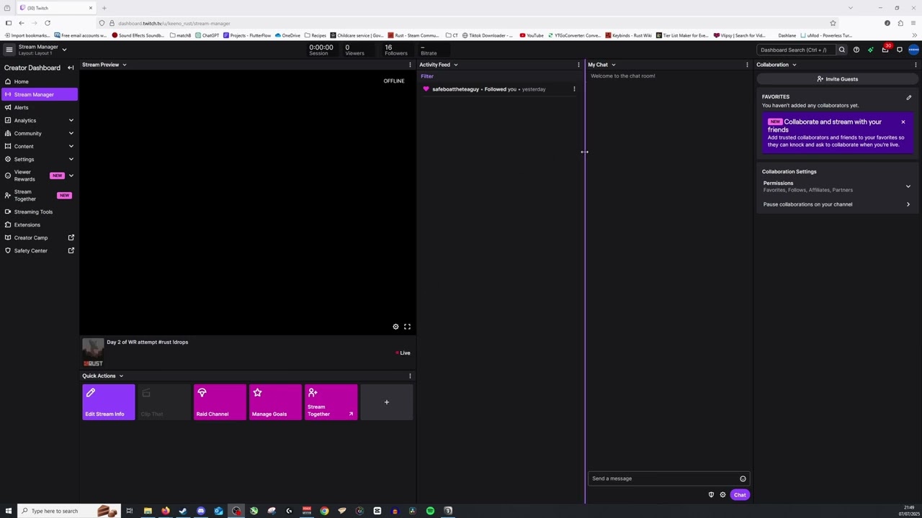The width and height of the screenshot is (922, 518).
Task: Open Creator Camp external link
Action: [x=40, y=237]
